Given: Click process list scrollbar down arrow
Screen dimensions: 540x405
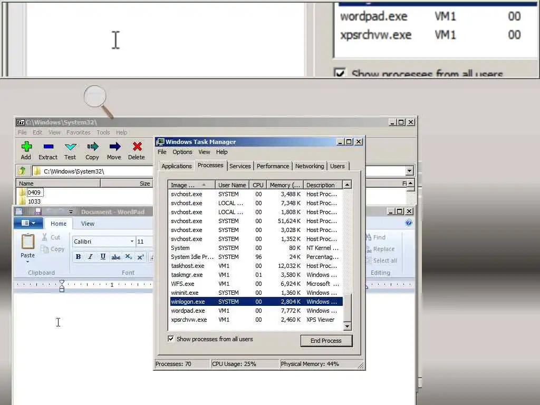Looking at the screenshot, I should click(347, 326).
